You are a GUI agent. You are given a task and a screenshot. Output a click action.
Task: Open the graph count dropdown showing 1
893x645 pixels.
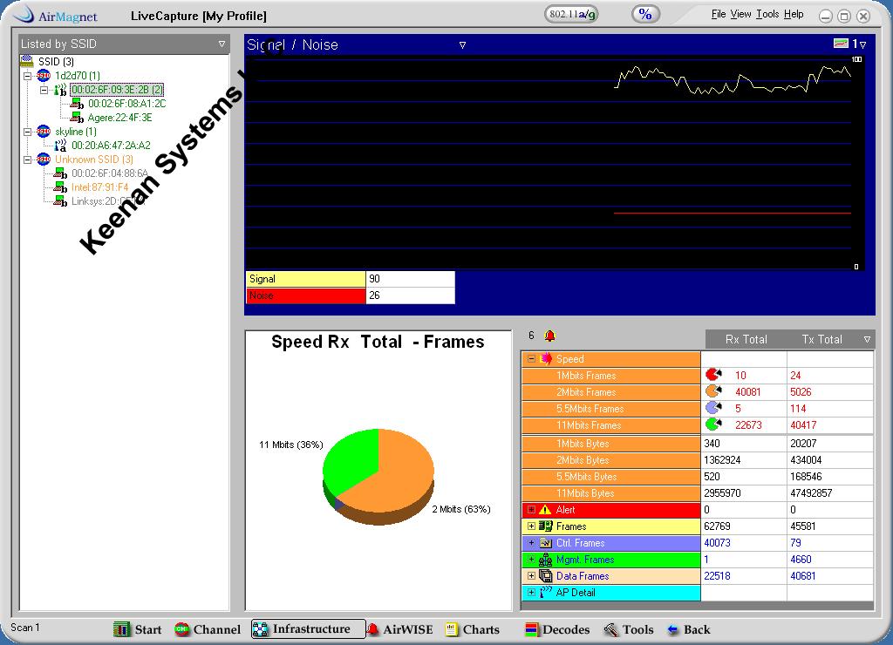tap(862, 44)
